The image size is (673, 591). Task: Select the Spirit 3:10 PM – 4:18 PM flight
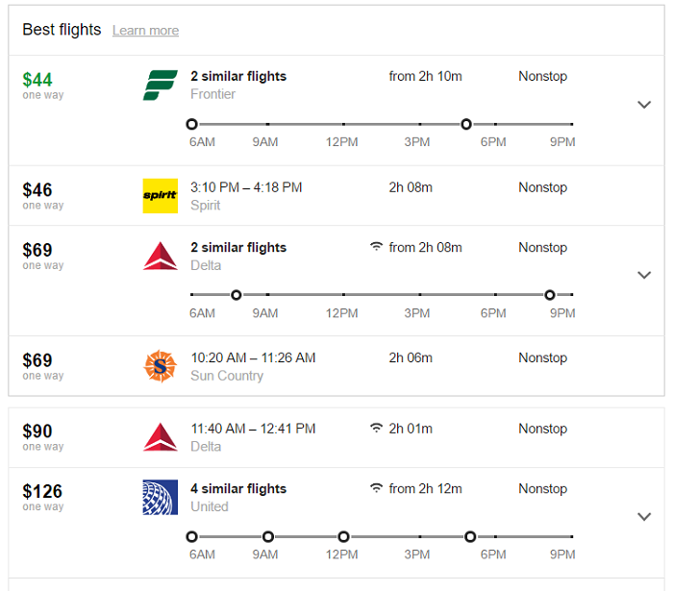point(336,196)
